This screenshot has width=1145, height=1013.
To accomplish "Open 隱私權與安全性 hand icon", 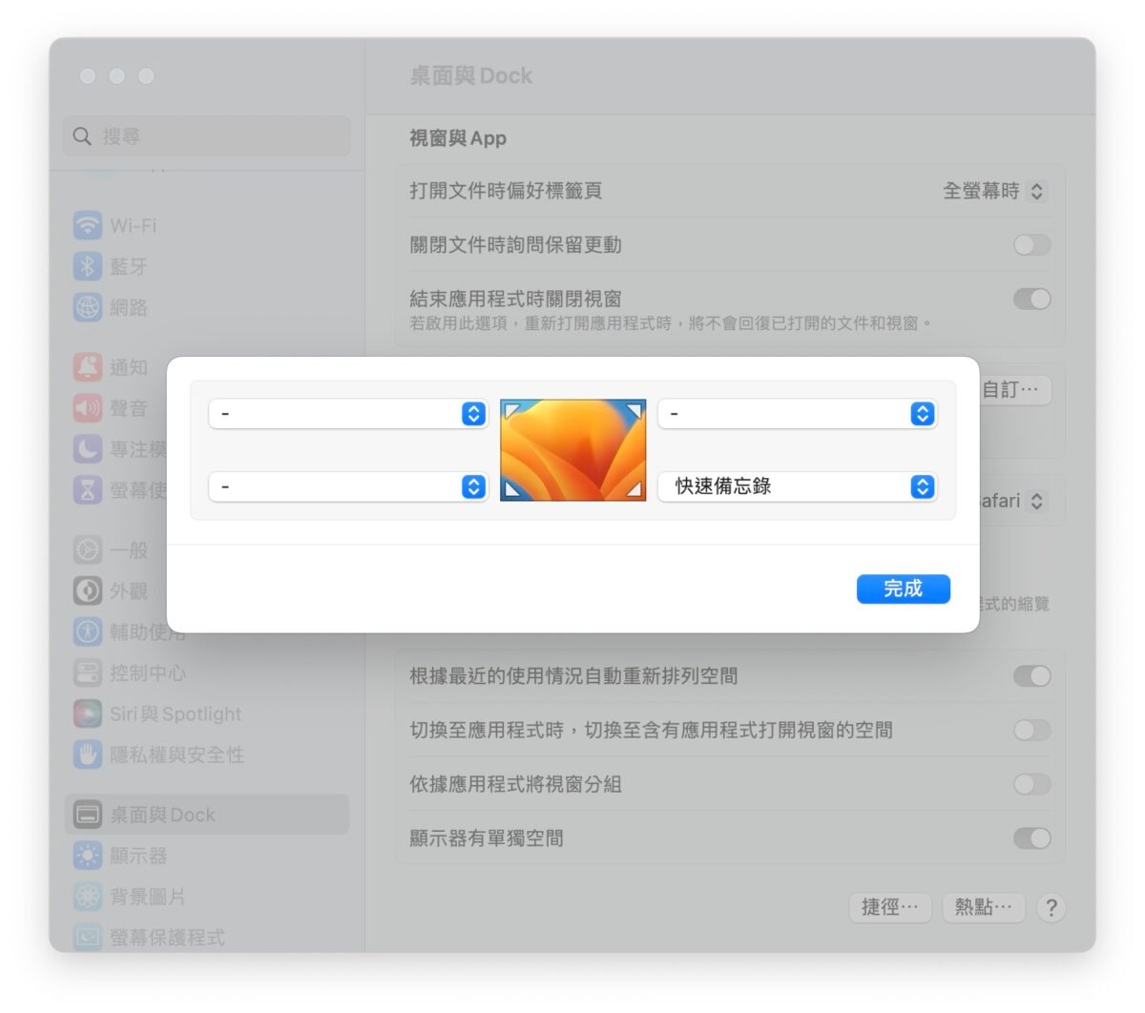I will pos(88,755).
